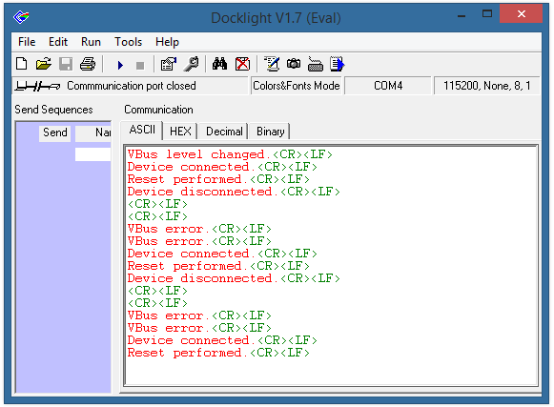Open the File menu

pos(27,42)
